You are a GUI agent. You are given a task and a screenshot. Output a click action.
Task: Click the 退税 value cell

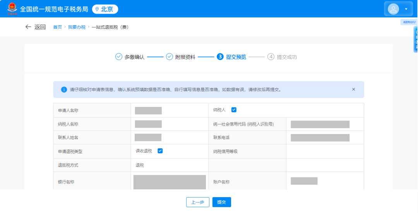click(170, 165)
